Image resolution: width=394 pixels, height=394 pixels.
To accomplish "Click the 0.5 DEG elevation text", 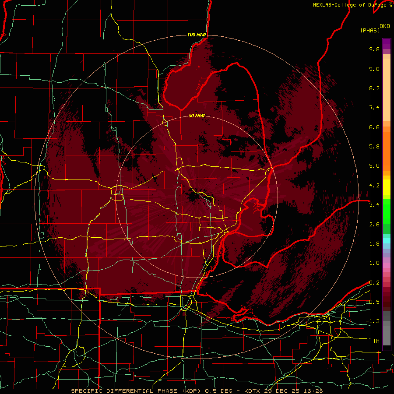I will [x=219, y=391].
